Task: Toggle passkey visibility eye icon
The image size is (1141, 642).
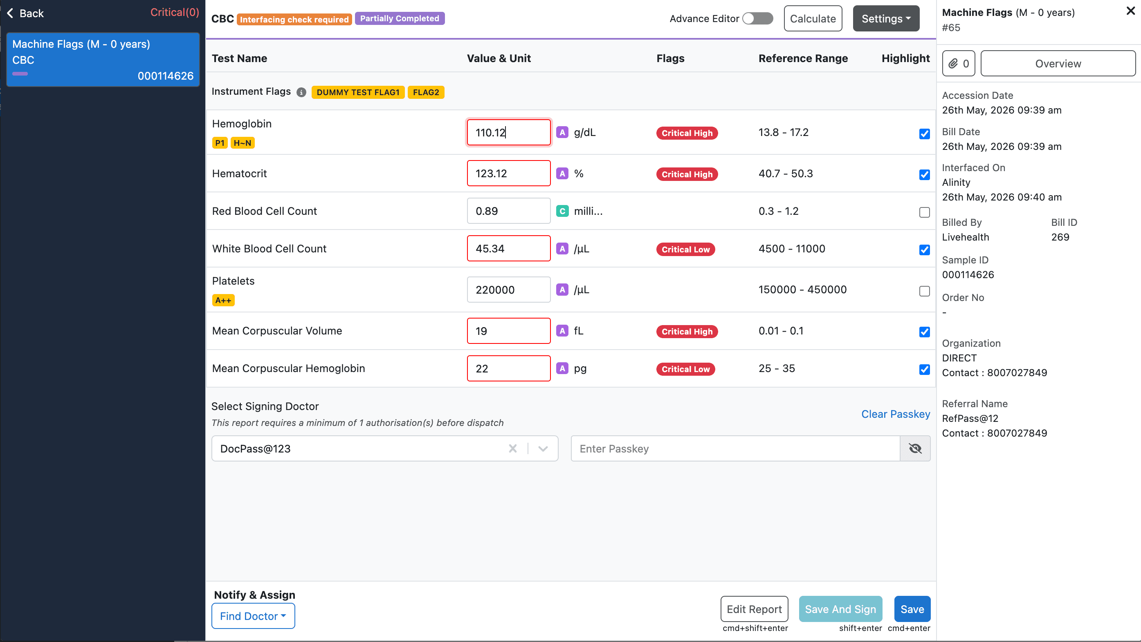Action: click(x=915, y=449)
